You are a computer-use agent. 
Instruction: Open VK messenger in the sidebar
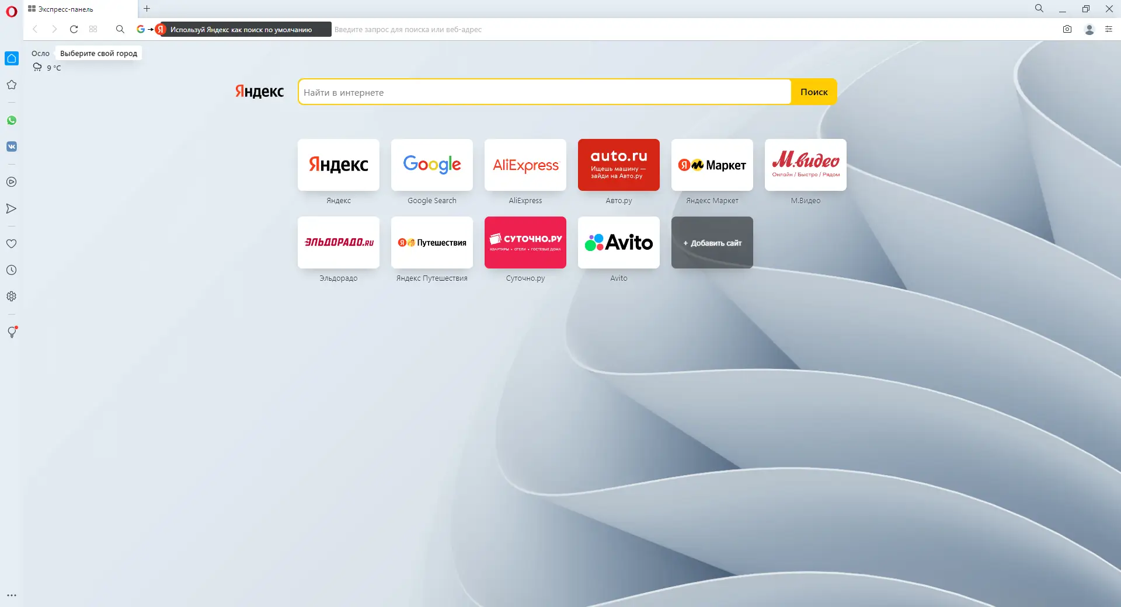click(x=12, y=146)
